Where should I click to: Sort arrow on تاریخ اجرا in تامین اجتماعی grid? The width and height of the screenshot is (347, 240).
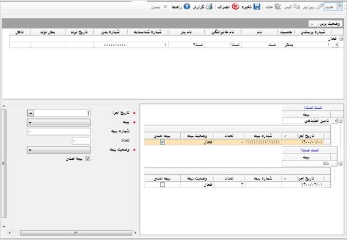point(285,136)
